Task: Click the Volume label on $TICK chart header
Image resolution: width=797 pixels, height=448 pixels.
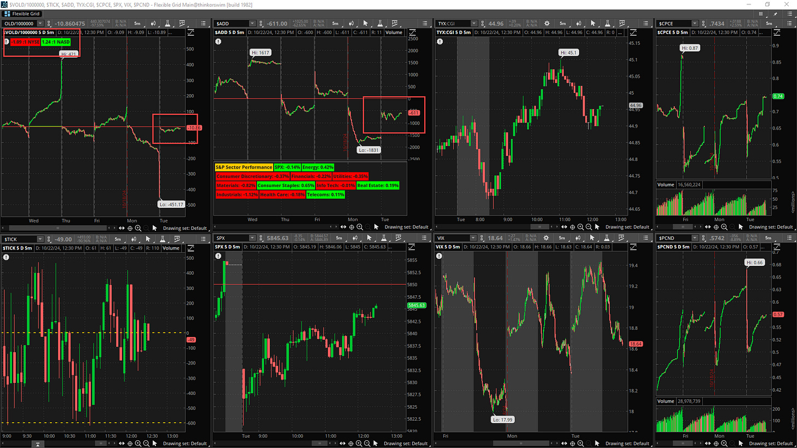Action: 171,248
